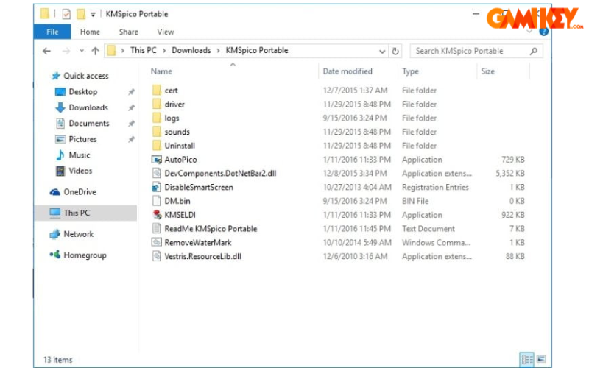Image resolution: width=589 pixels, height=368 pixels.
Task: Open the Share ribbon tab
Action: point(128,32)
